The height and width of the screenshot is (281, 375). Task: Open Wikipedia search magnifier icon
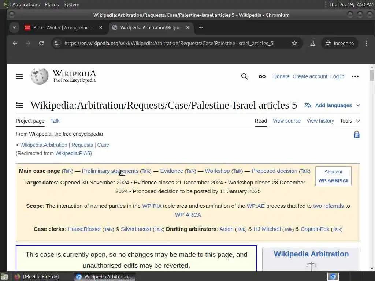244,76
